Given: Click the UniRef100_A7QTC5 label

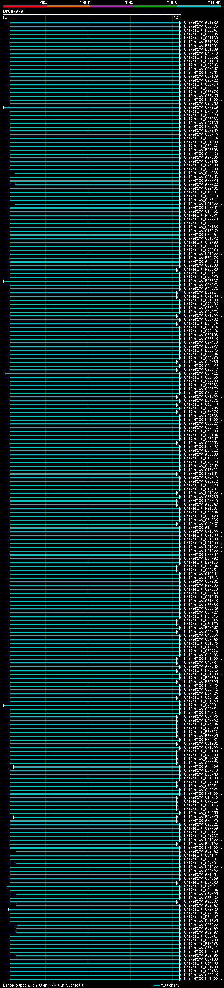Looking at the screenshot, I should 201,123.
